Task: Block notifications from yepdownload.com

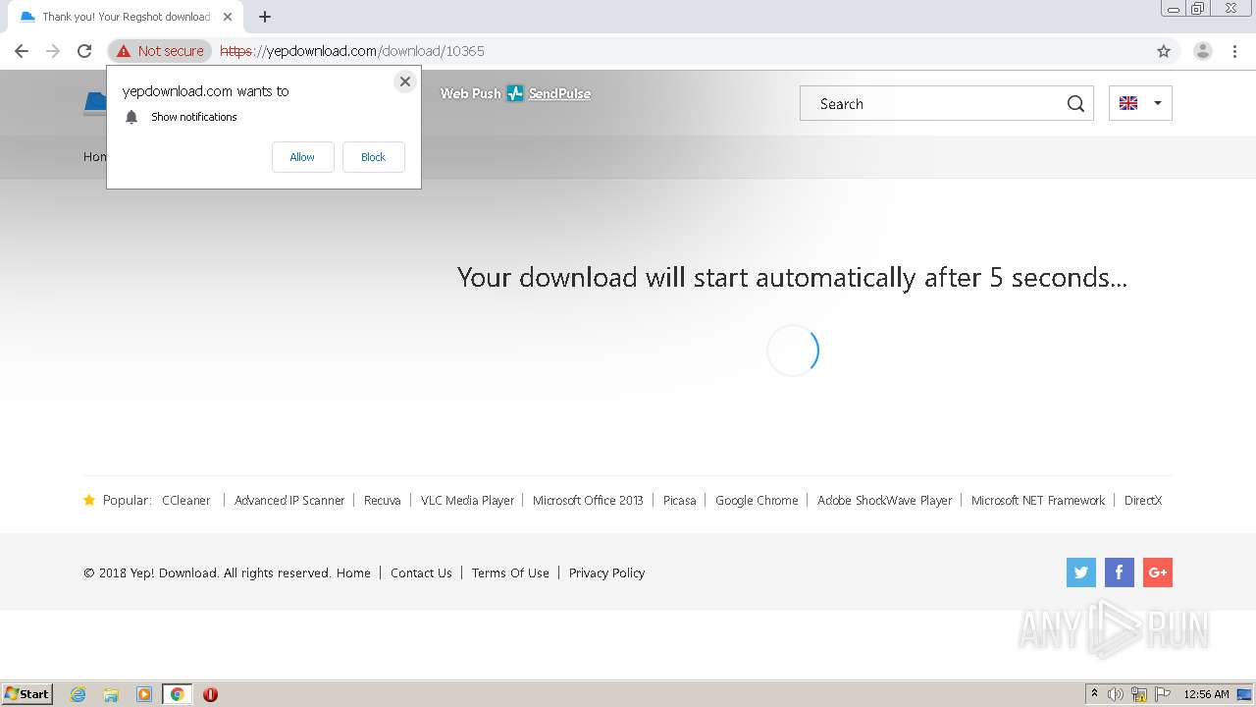Action: (373, 157)
